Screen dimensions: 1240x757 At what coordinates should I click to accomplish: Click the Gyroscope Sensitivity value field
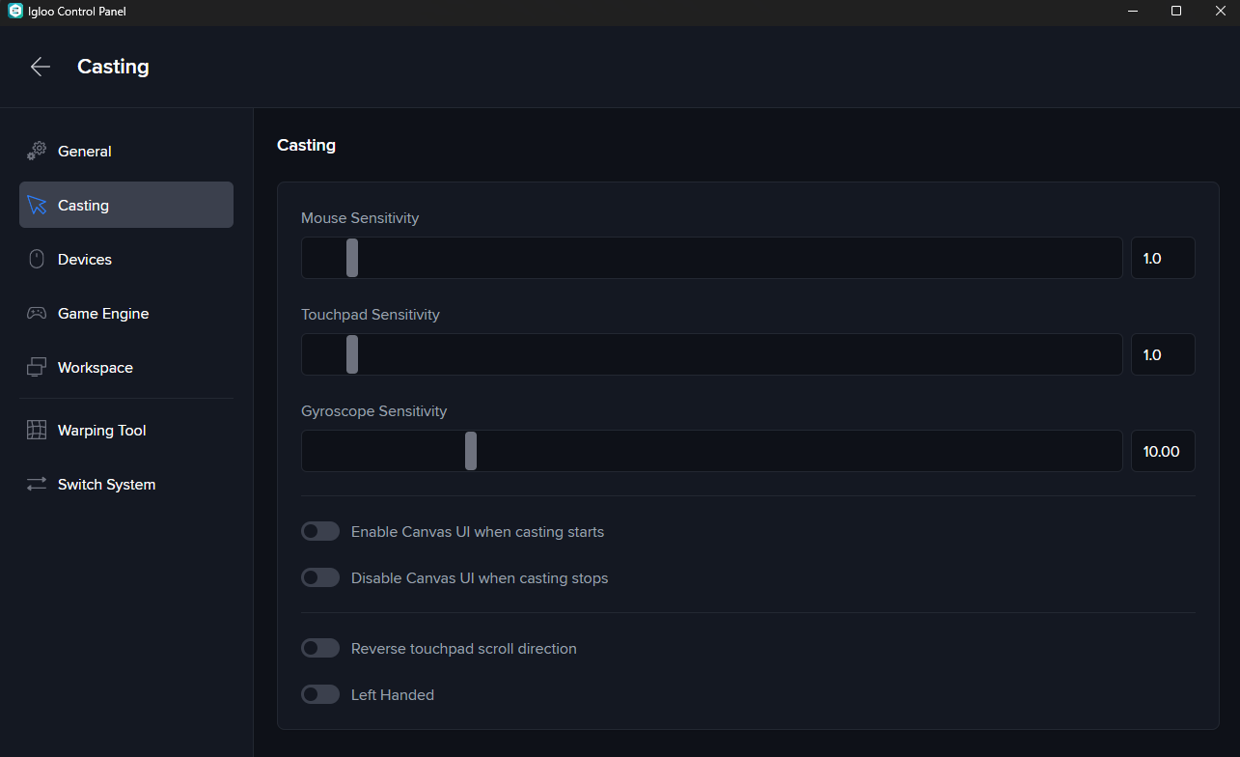click(x=1163, y=451)
